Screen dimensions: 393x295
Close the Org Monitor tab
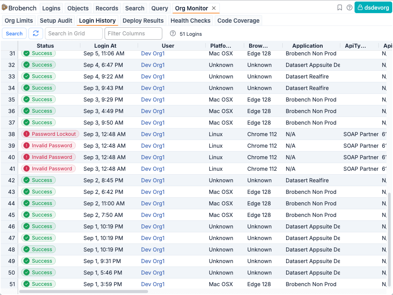click(x=214, y=8)
